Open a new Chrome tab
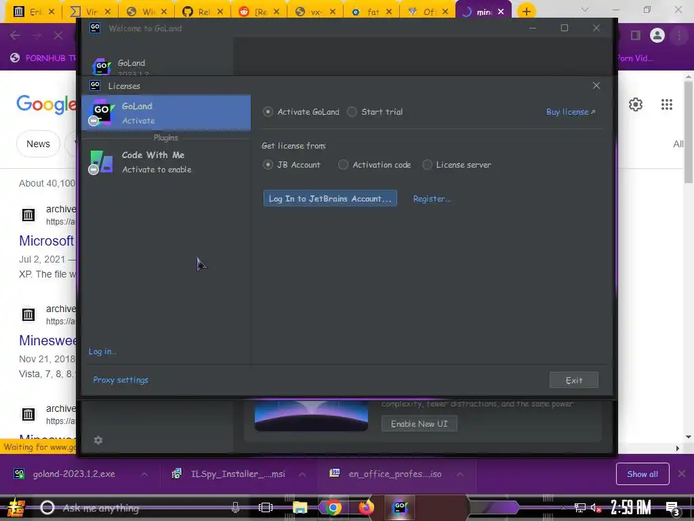 click(526, 12)
